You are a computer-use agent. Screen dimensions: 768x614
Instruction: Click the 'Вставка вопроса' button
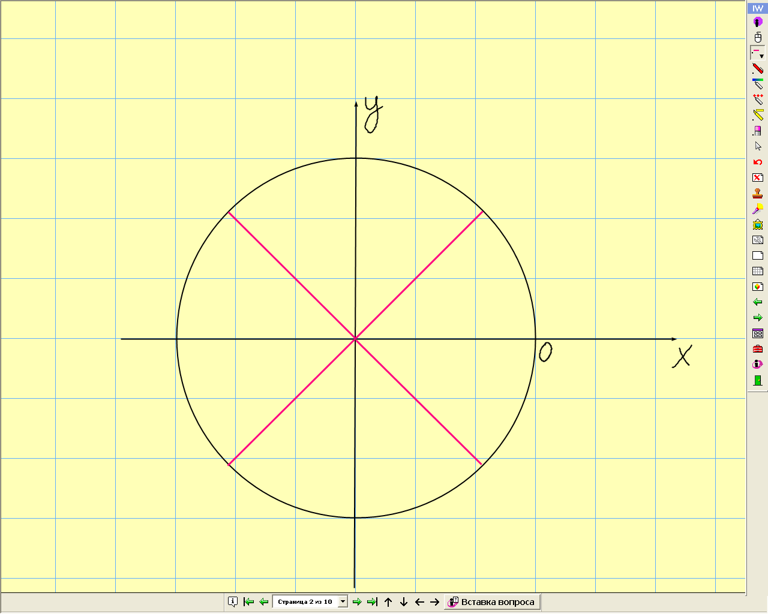tap(492, 601)
